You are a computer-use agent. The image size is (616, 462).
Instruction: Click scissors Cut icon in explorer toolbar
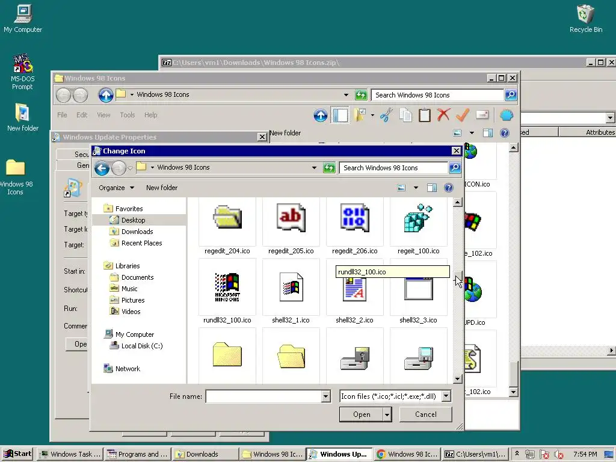point(387,115)
